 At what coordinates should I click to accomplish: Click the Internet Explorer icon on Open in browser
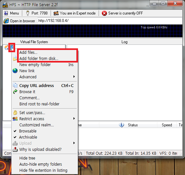point(6,21)
